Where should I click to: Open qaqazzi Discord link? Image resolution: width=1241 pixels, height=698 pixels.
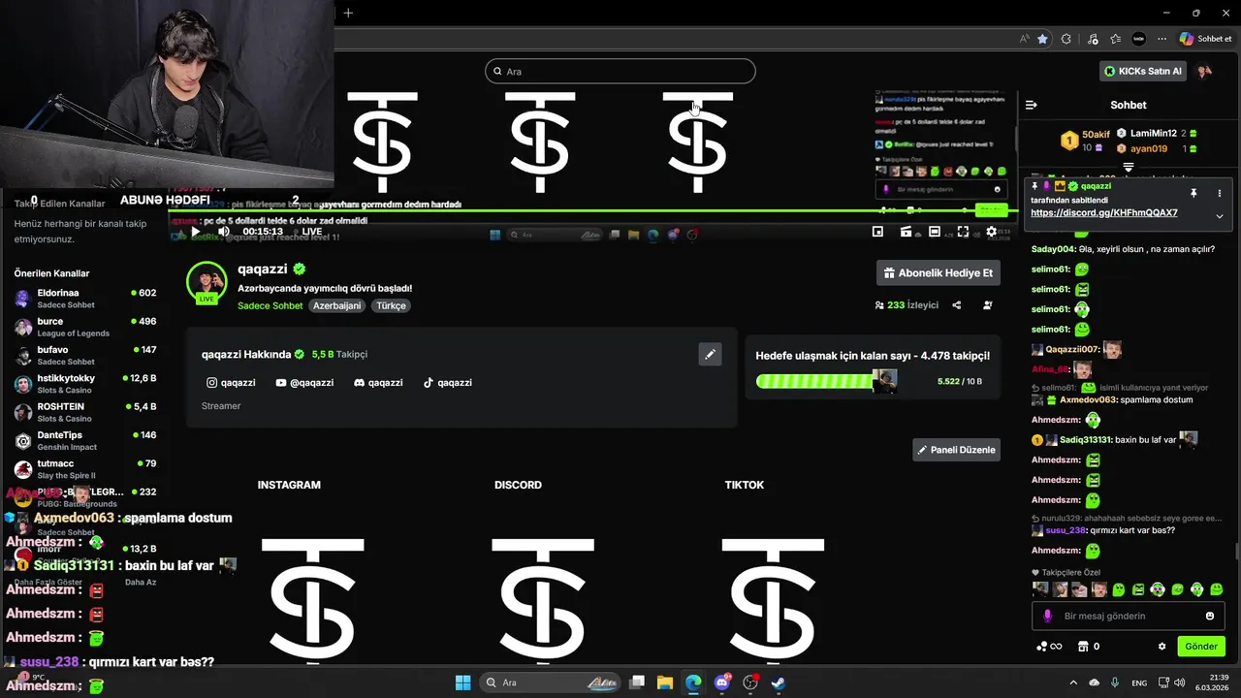[x=378, y=383]
